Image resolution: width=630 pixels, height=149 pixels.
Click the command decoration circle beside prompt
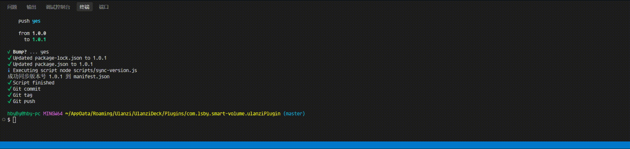tap(4, 120)
